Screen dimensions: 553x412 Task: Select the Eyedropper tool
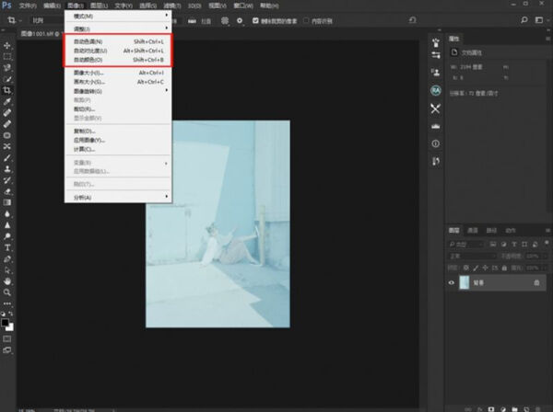tap(7, 102)
